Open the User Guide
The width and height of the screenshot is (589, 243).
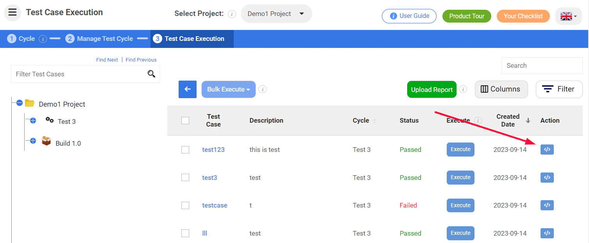click(x=409, y=16)
